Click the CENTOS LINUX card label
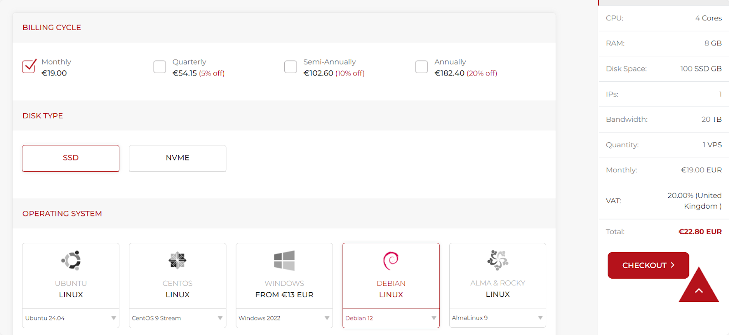This screenshot has height=335, width=729. (x=177, y=289)
